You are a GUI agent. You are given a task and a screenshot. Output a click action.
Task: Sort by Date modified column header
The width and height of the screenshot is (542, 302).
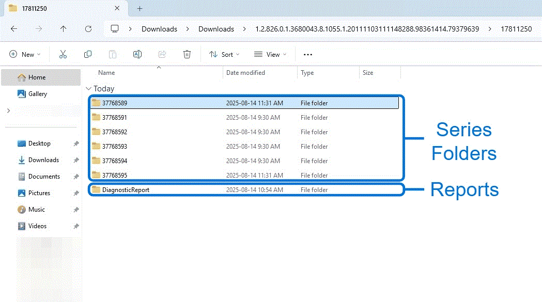[x=245, y=73]
